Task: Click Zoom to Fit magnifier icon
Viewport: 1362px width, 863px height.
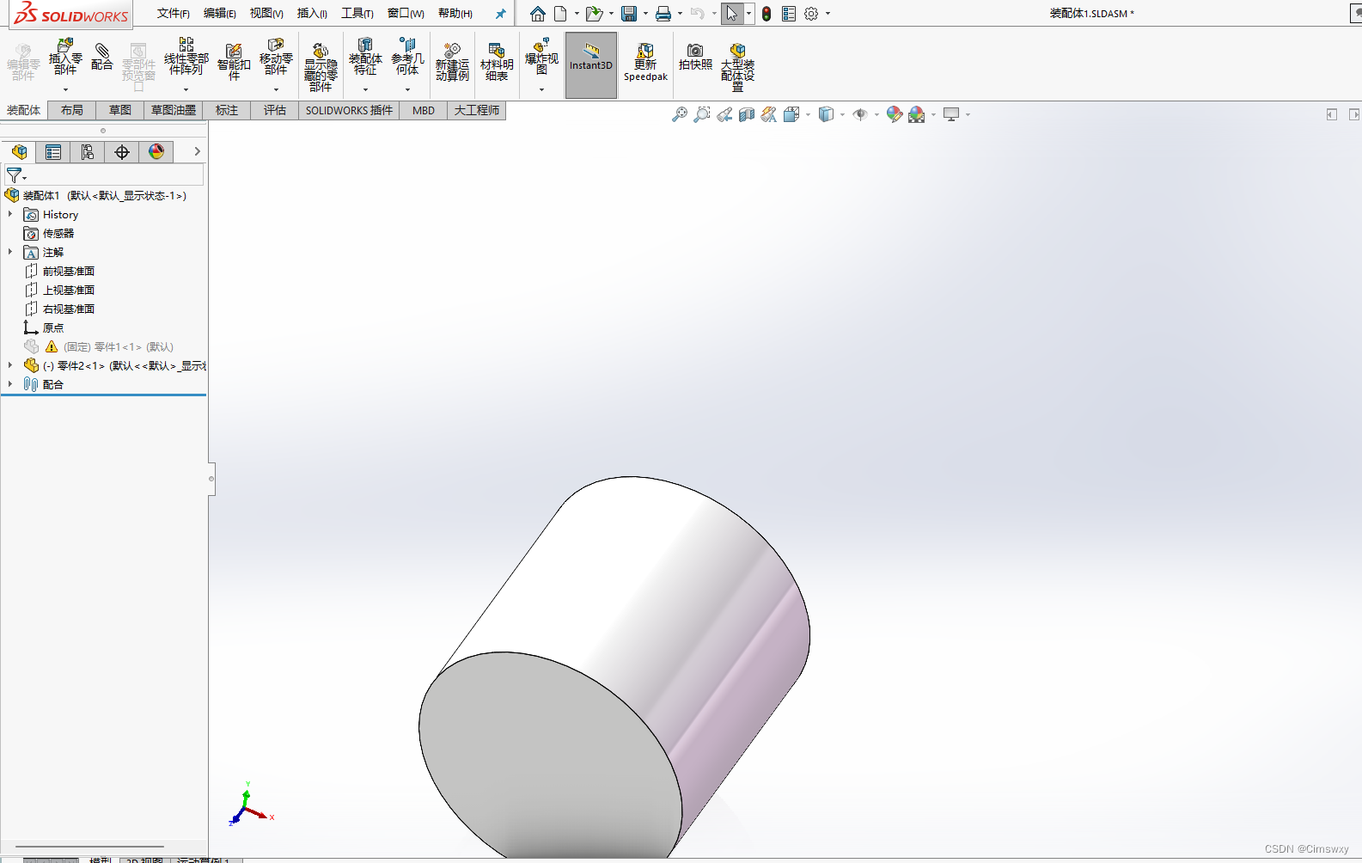Action: click(680, 114)
